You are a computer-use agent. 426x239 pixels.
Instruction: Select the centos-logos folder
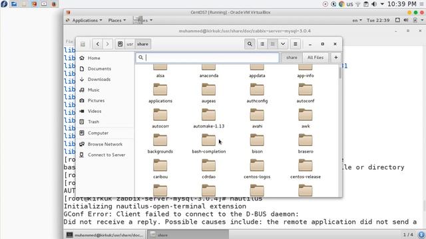257,169
